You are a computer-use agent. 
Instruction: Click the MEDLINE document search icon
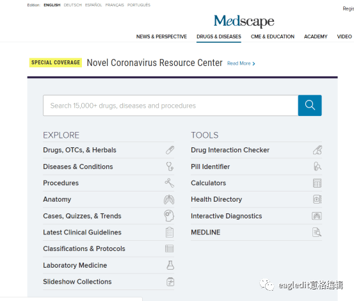coord(317,232)
